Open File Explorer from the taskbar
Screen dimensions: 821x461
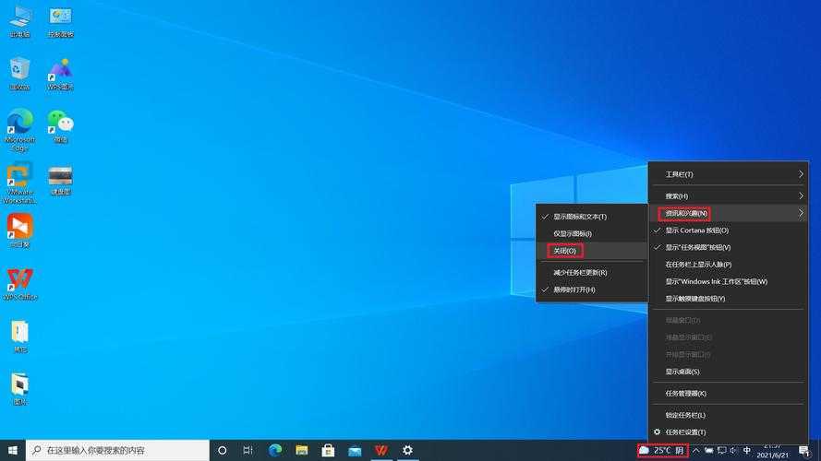click(x=301, y=450)
